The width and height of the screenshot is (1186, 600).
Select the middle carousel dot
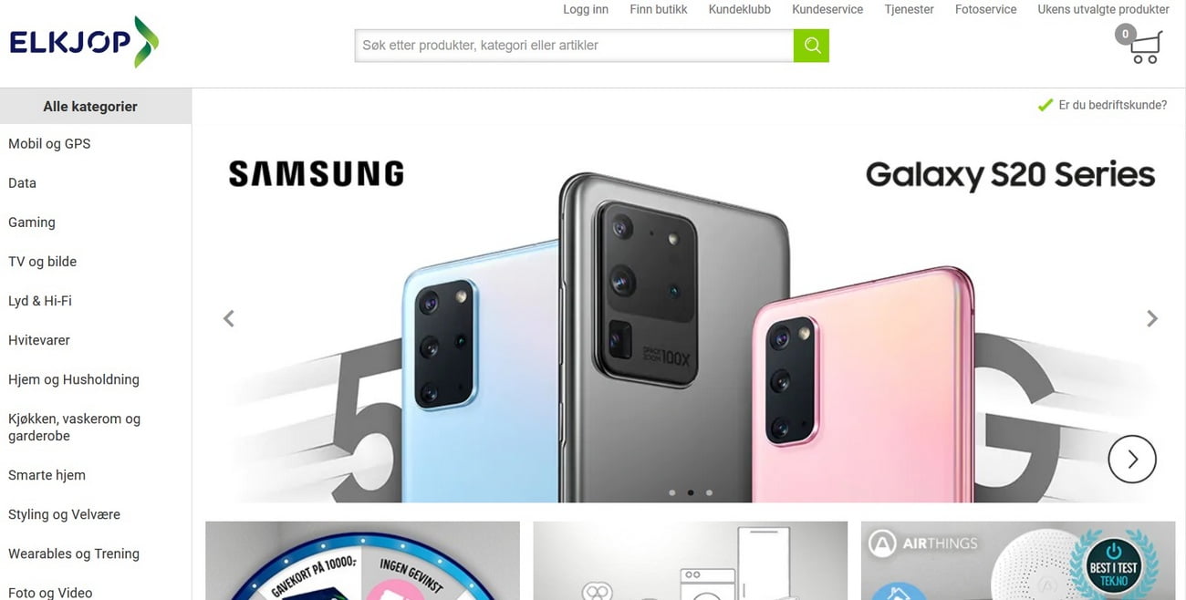[x=691, y=492]
